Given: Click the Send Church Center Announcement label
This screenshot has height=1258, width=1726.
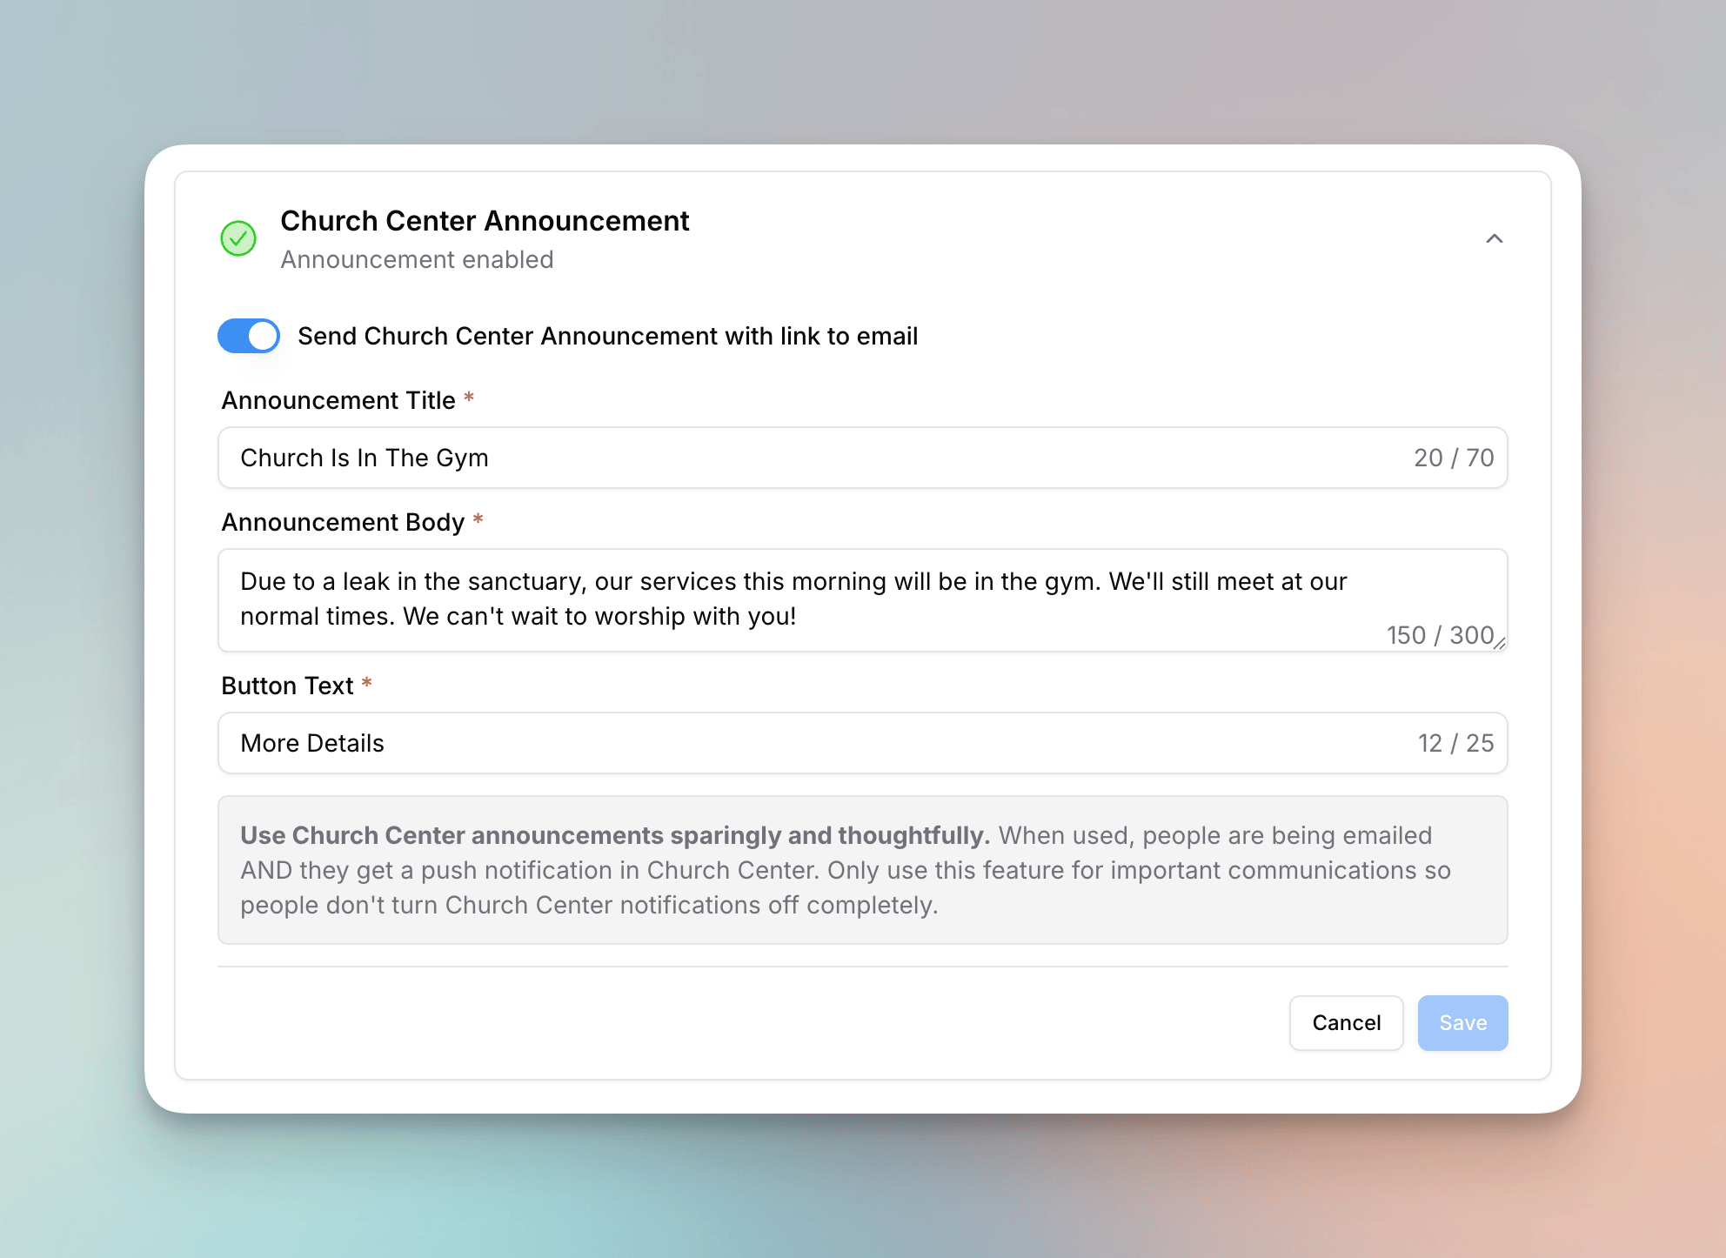Looking at the screenshot, I should coord(607,336).
